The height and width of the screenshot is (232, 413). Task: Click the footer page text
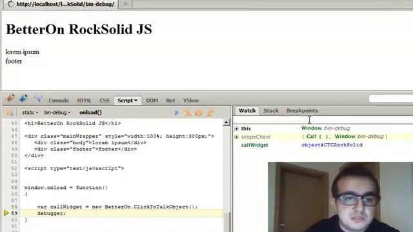click(14, 61)
